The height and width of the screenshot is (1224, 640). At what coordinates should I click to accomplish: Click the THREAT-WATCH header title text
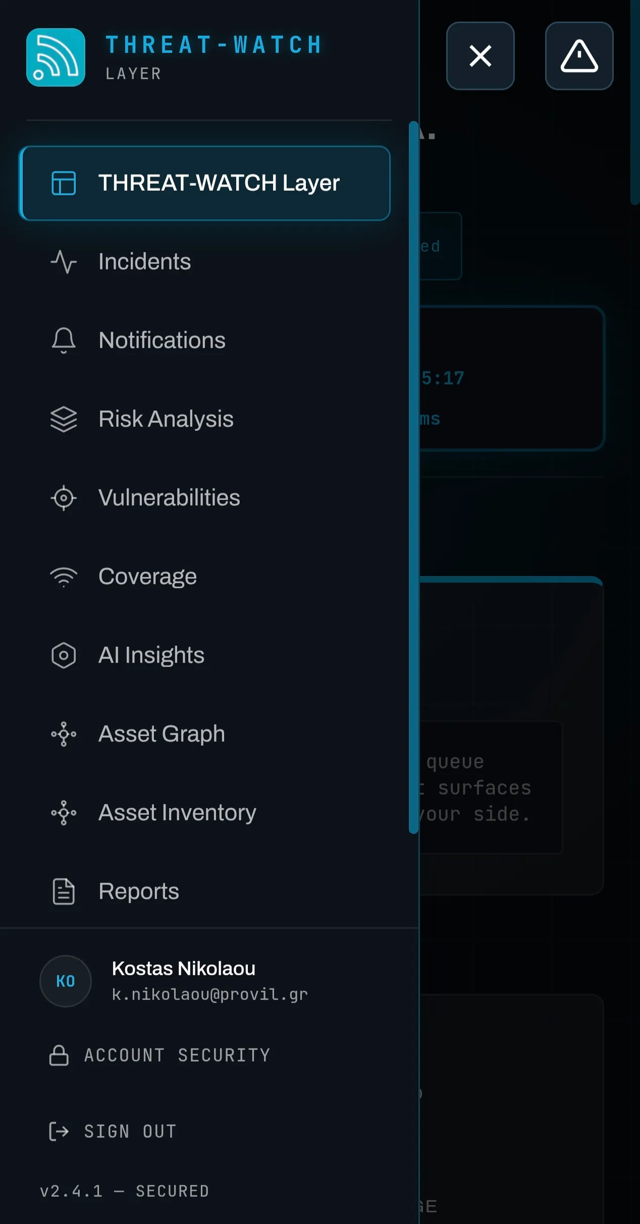214,45
